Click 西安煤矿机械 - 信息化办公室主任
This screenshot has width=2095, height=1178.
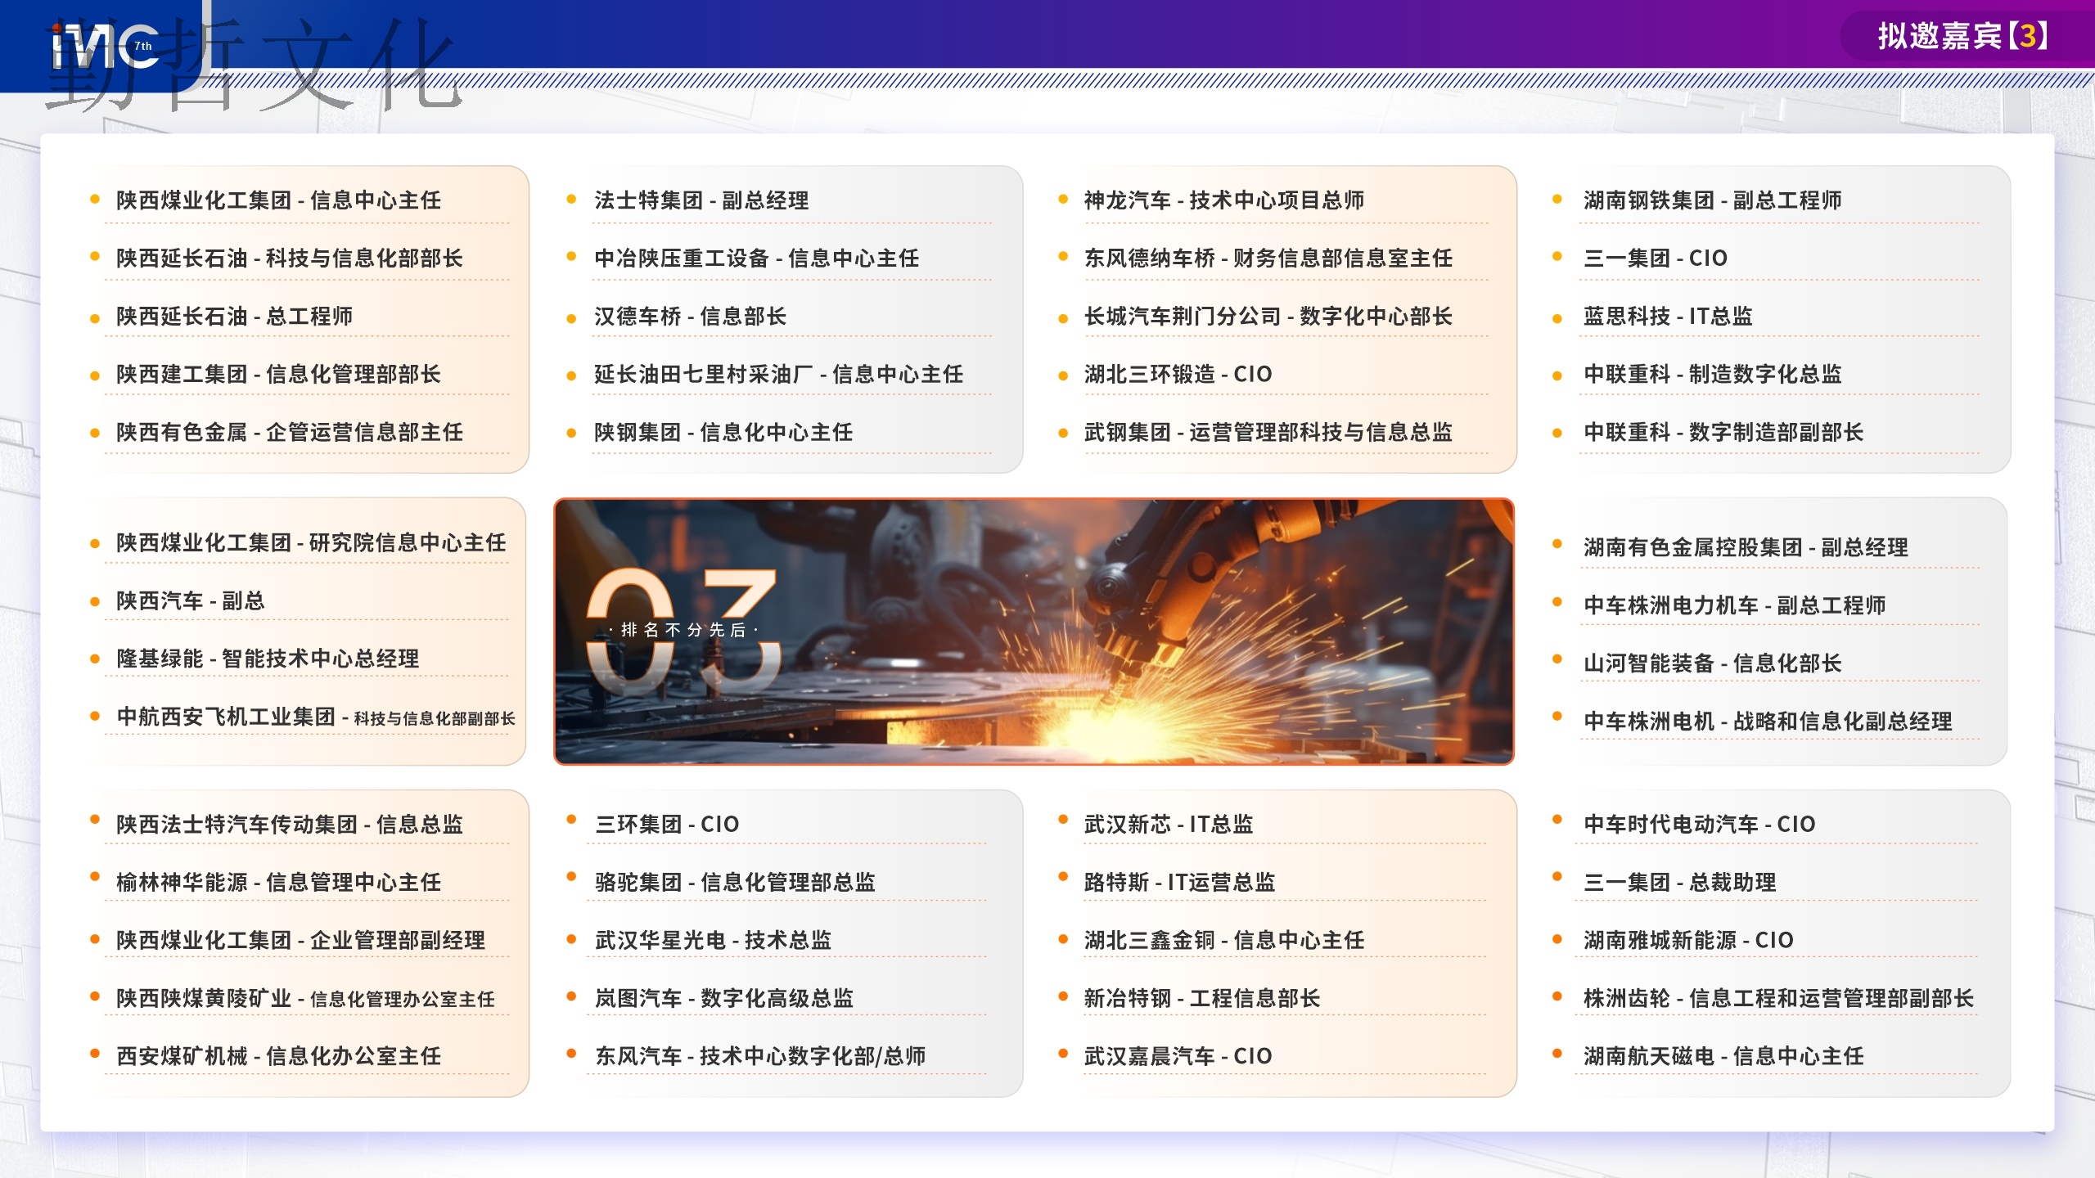click(x=278, y=1057)
